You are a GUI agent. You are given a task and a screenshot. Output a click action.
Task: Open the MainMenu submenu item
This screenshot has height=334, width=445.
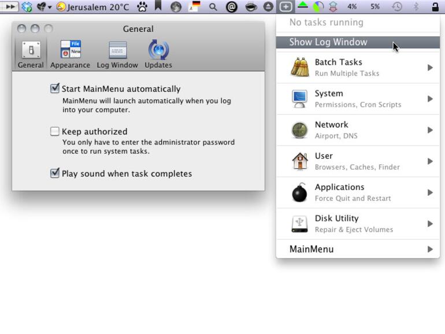pyautogui.click(x=358, y=249)
